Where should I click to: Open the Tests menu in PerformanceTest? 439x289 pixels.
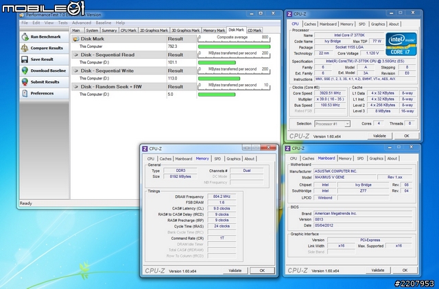[x=62, y=23]
